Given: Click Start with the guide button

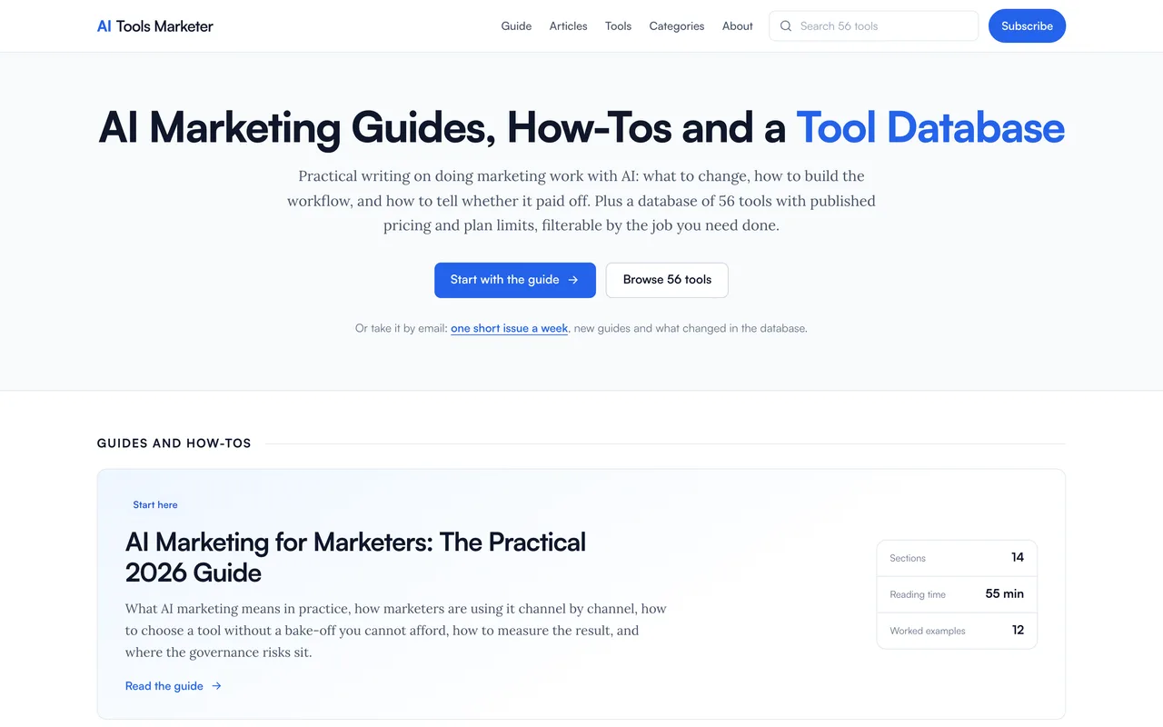Looking at the screenshot, I should point(515,280).
